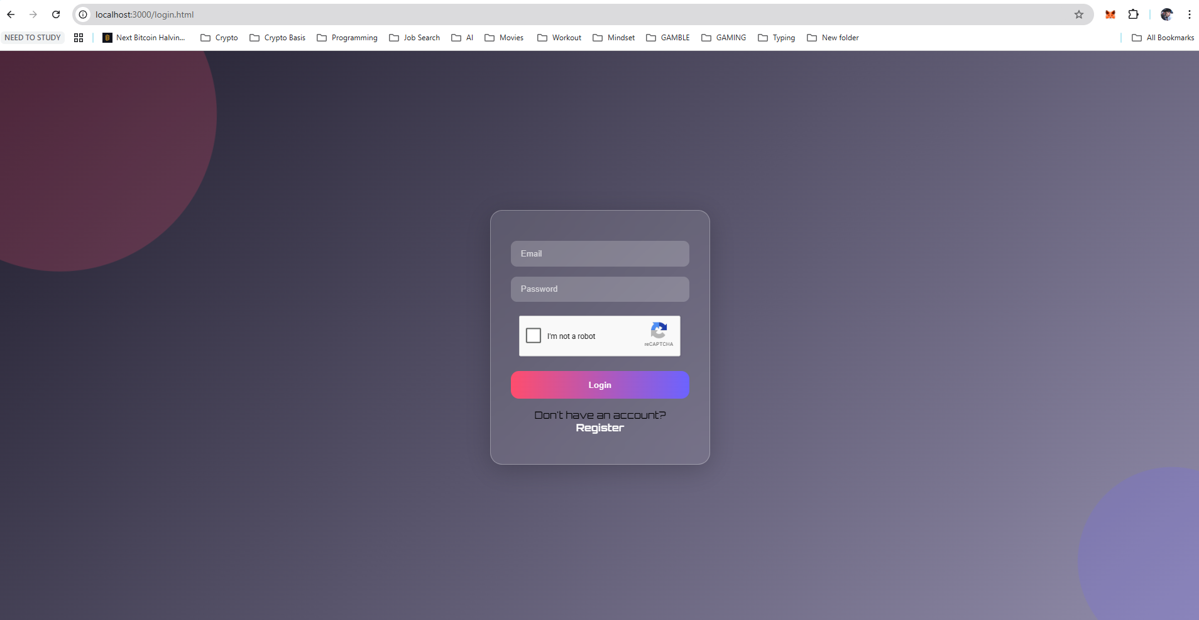Show the All Bookmarks folder
Image resolution: width=1199 pixels, height=620 pixels.
[1163, 38]
